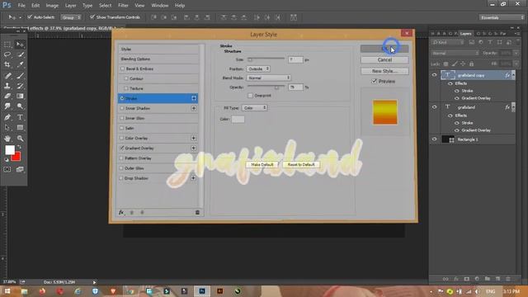This screenshot has width=528, height=297.
Task: Click the stroke Color swatch
Action: coord(238,119)
